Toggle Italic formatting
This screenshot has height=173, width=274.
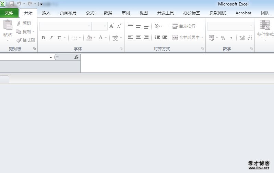(x=51, y=38)
